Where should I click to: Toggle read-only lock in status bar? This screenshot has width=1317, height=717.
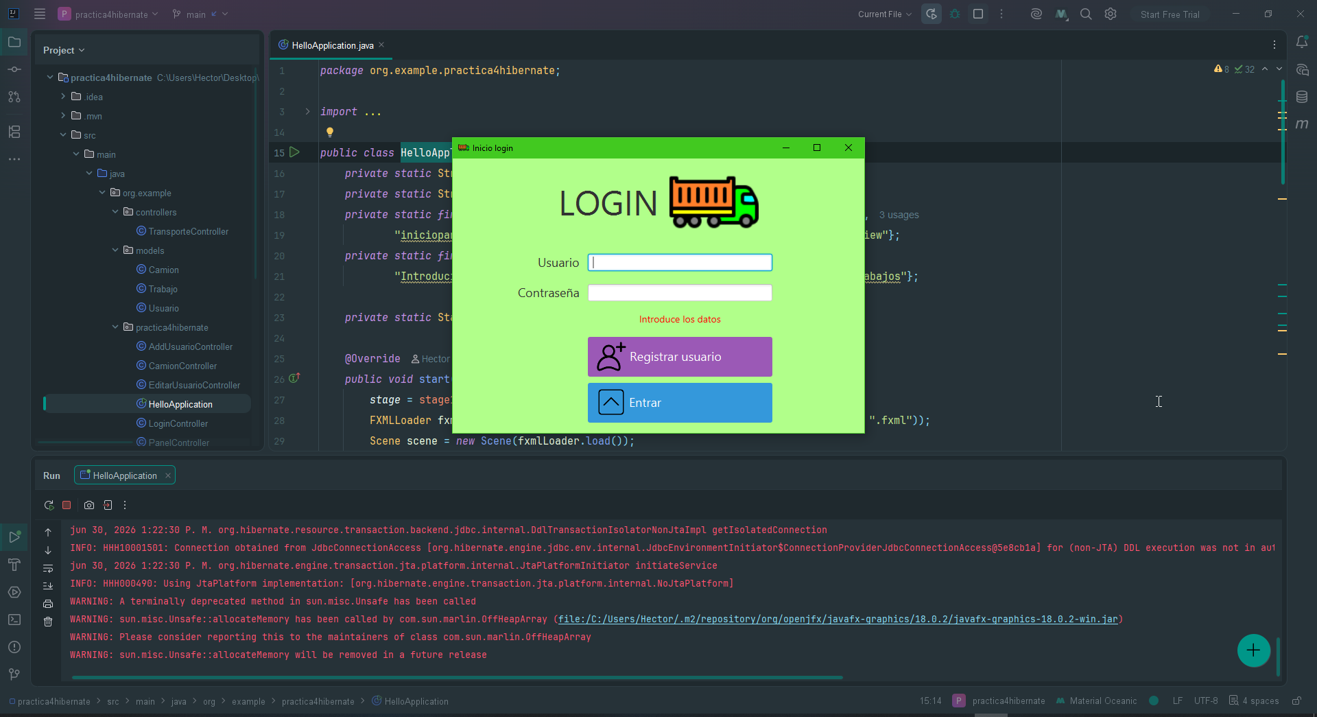1296,701
